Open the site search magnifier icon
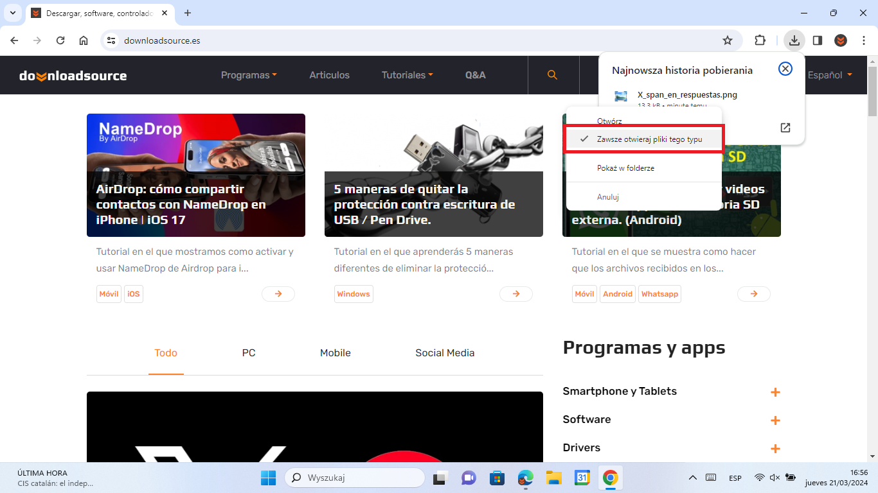 [552, 75]
